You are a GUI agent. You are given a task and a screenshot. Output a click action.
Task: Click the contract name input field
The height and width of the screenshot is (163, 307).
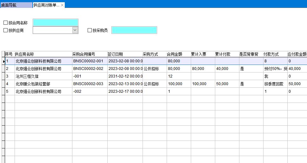tap(55, 22)
